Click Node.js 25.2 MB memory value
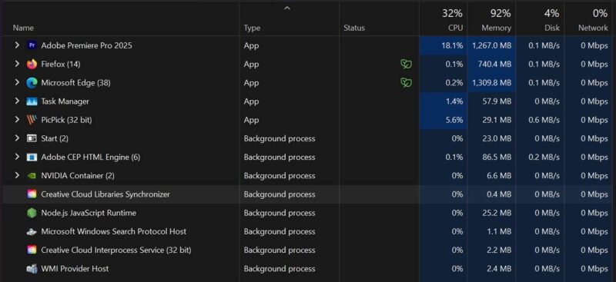The image size is (616, 282). point(497,213)
